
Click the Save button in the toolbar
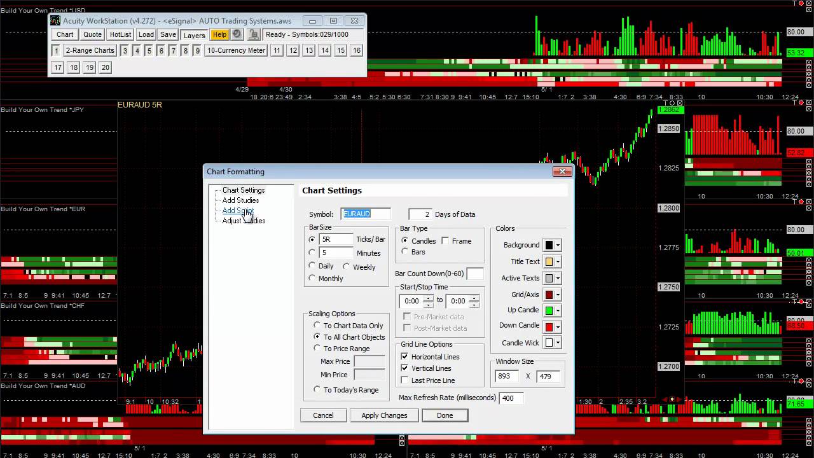168,35
